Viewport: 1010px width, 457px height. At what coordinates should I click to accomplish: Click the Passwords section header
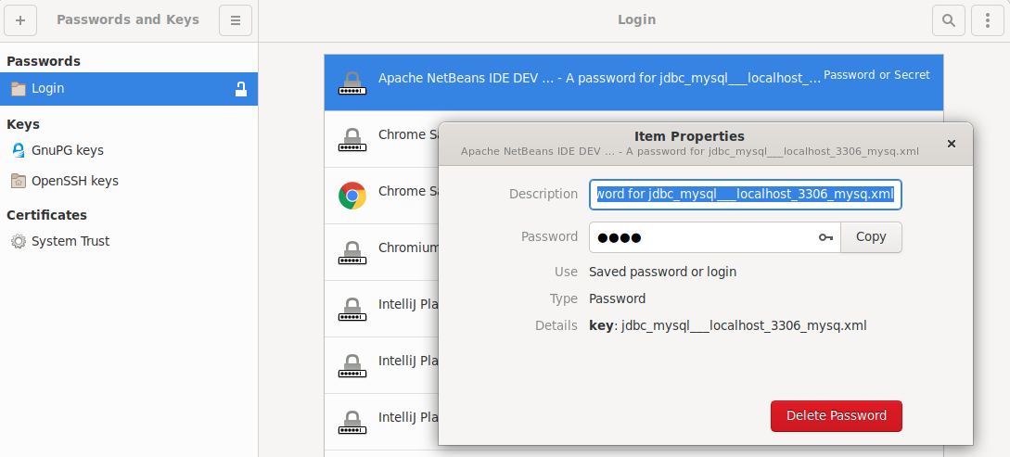click(44, 61)
